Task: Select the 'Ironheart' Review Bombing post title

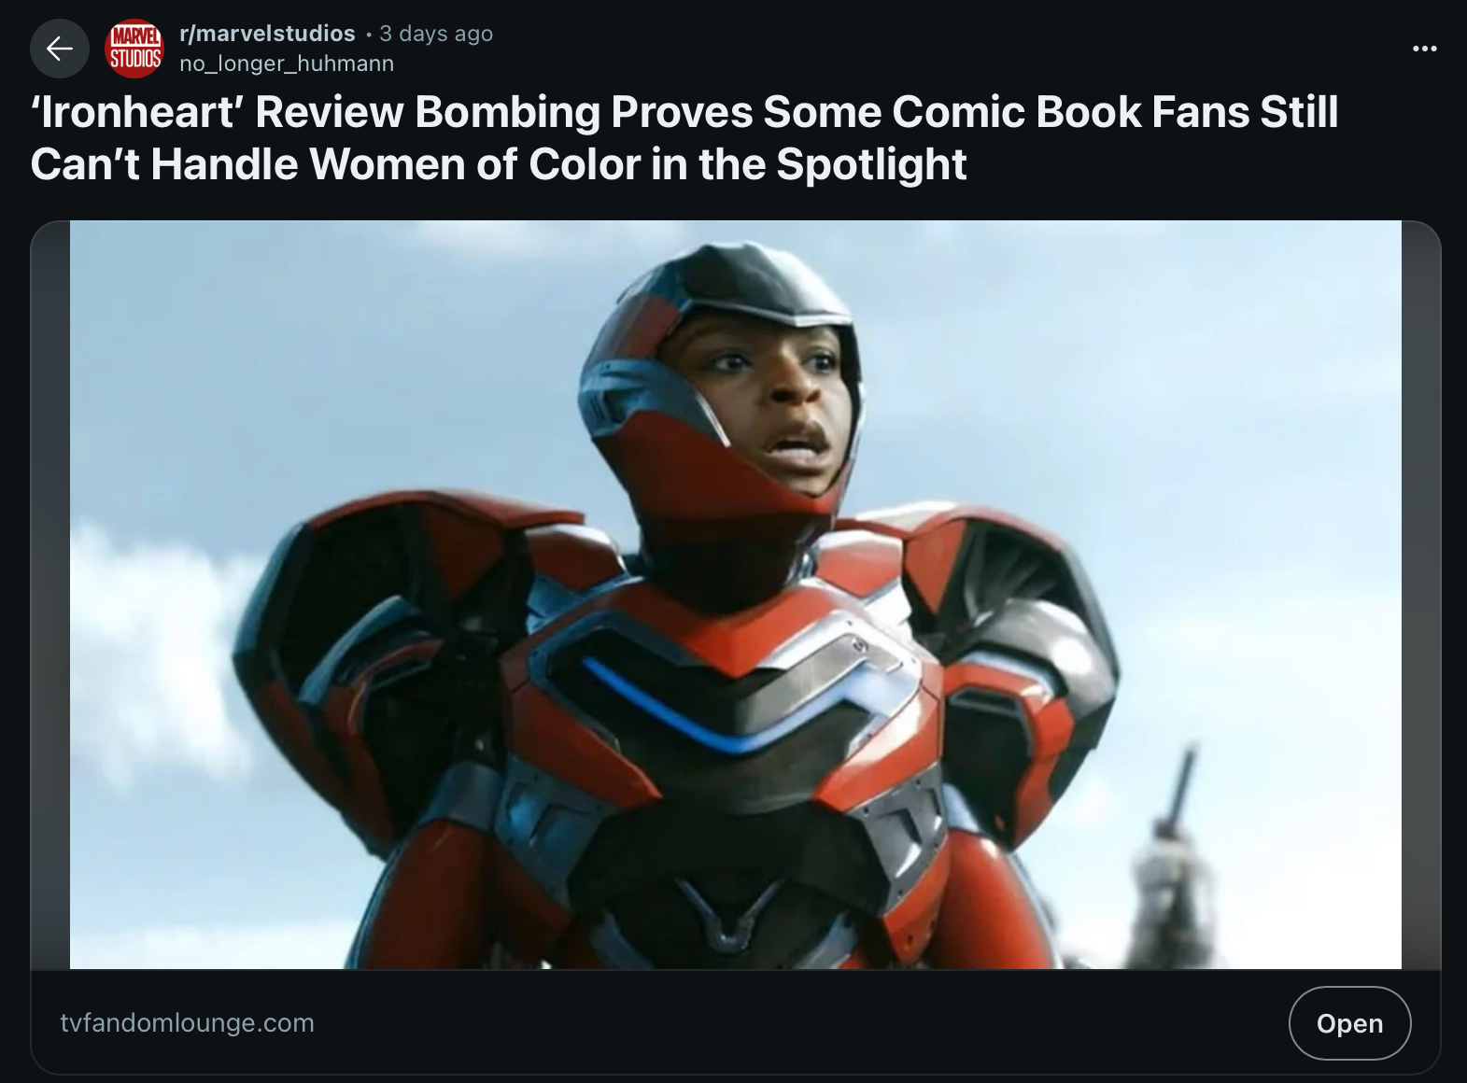Action: pos(684,138)
